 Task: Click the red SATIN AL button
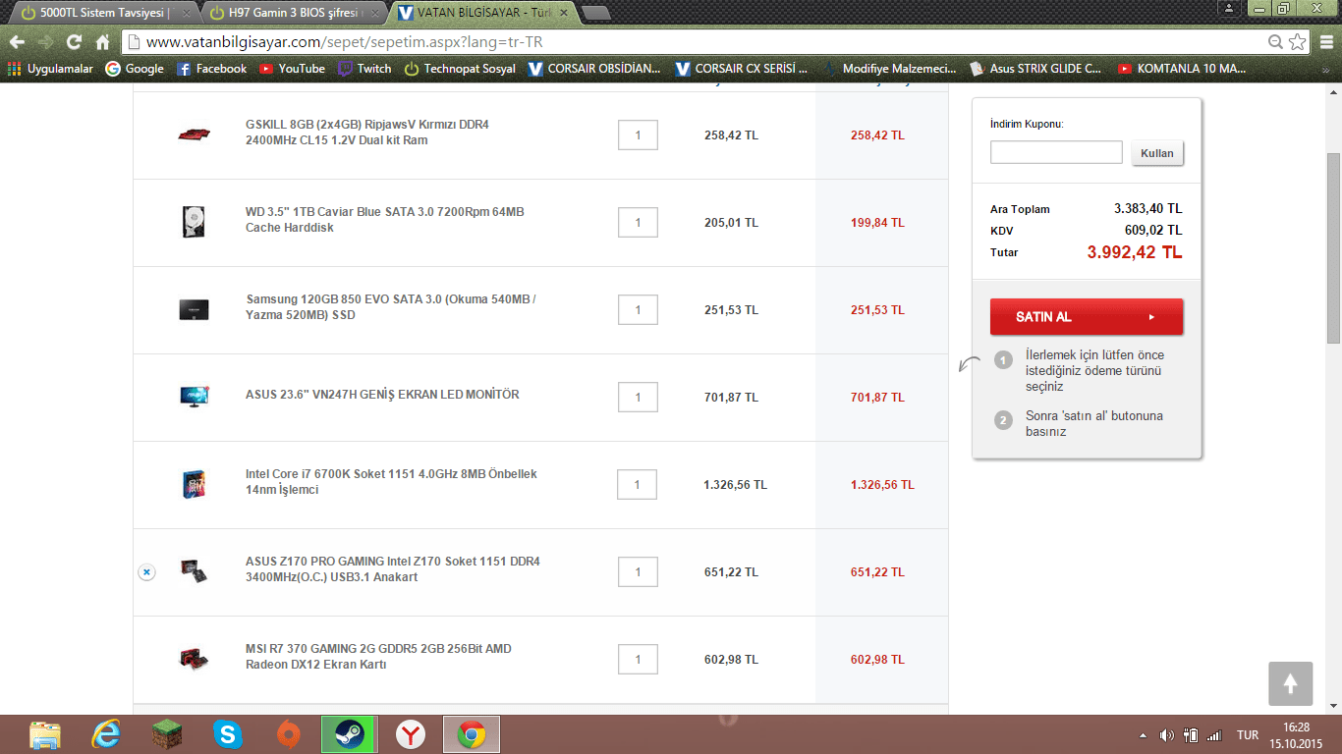coord(1087,317)
